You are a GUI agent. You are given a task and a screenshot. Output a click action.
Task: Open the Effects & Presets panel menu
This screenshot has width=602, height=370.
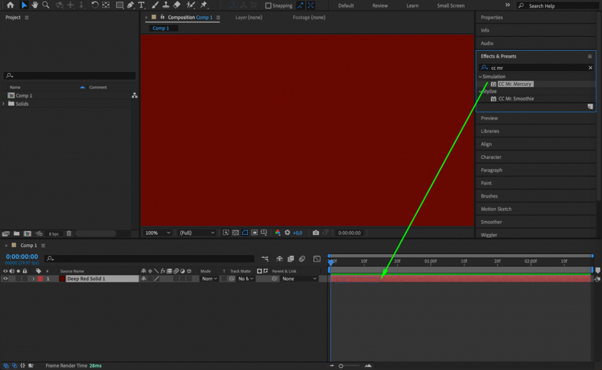tap(588, 56)
